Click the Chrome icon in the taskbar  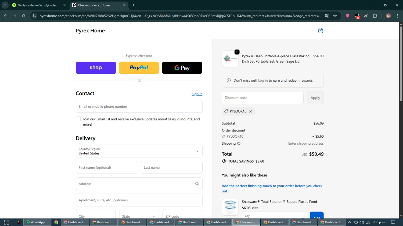tap(56, 222)
